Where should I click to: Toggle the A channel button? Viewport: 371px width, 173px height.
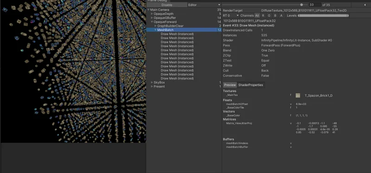(x=281, y=16)
